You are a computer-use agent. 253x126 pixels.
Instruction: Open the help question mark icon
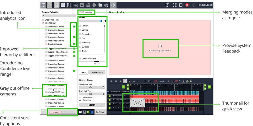(194, 5)
